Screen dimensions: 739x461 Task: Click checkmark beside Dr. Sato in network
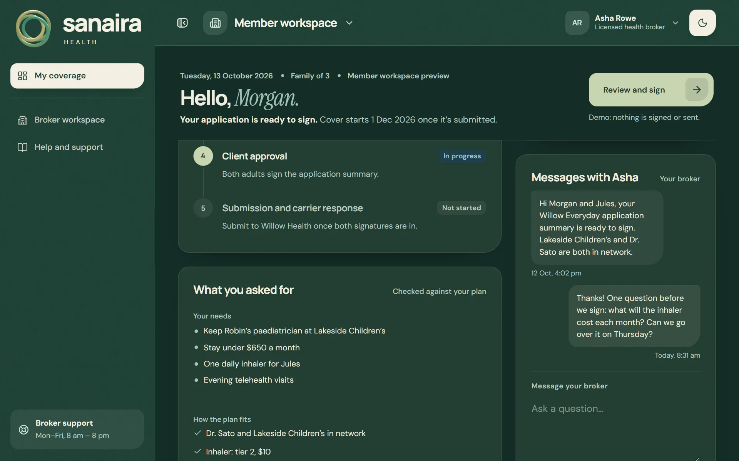[198, 433]
